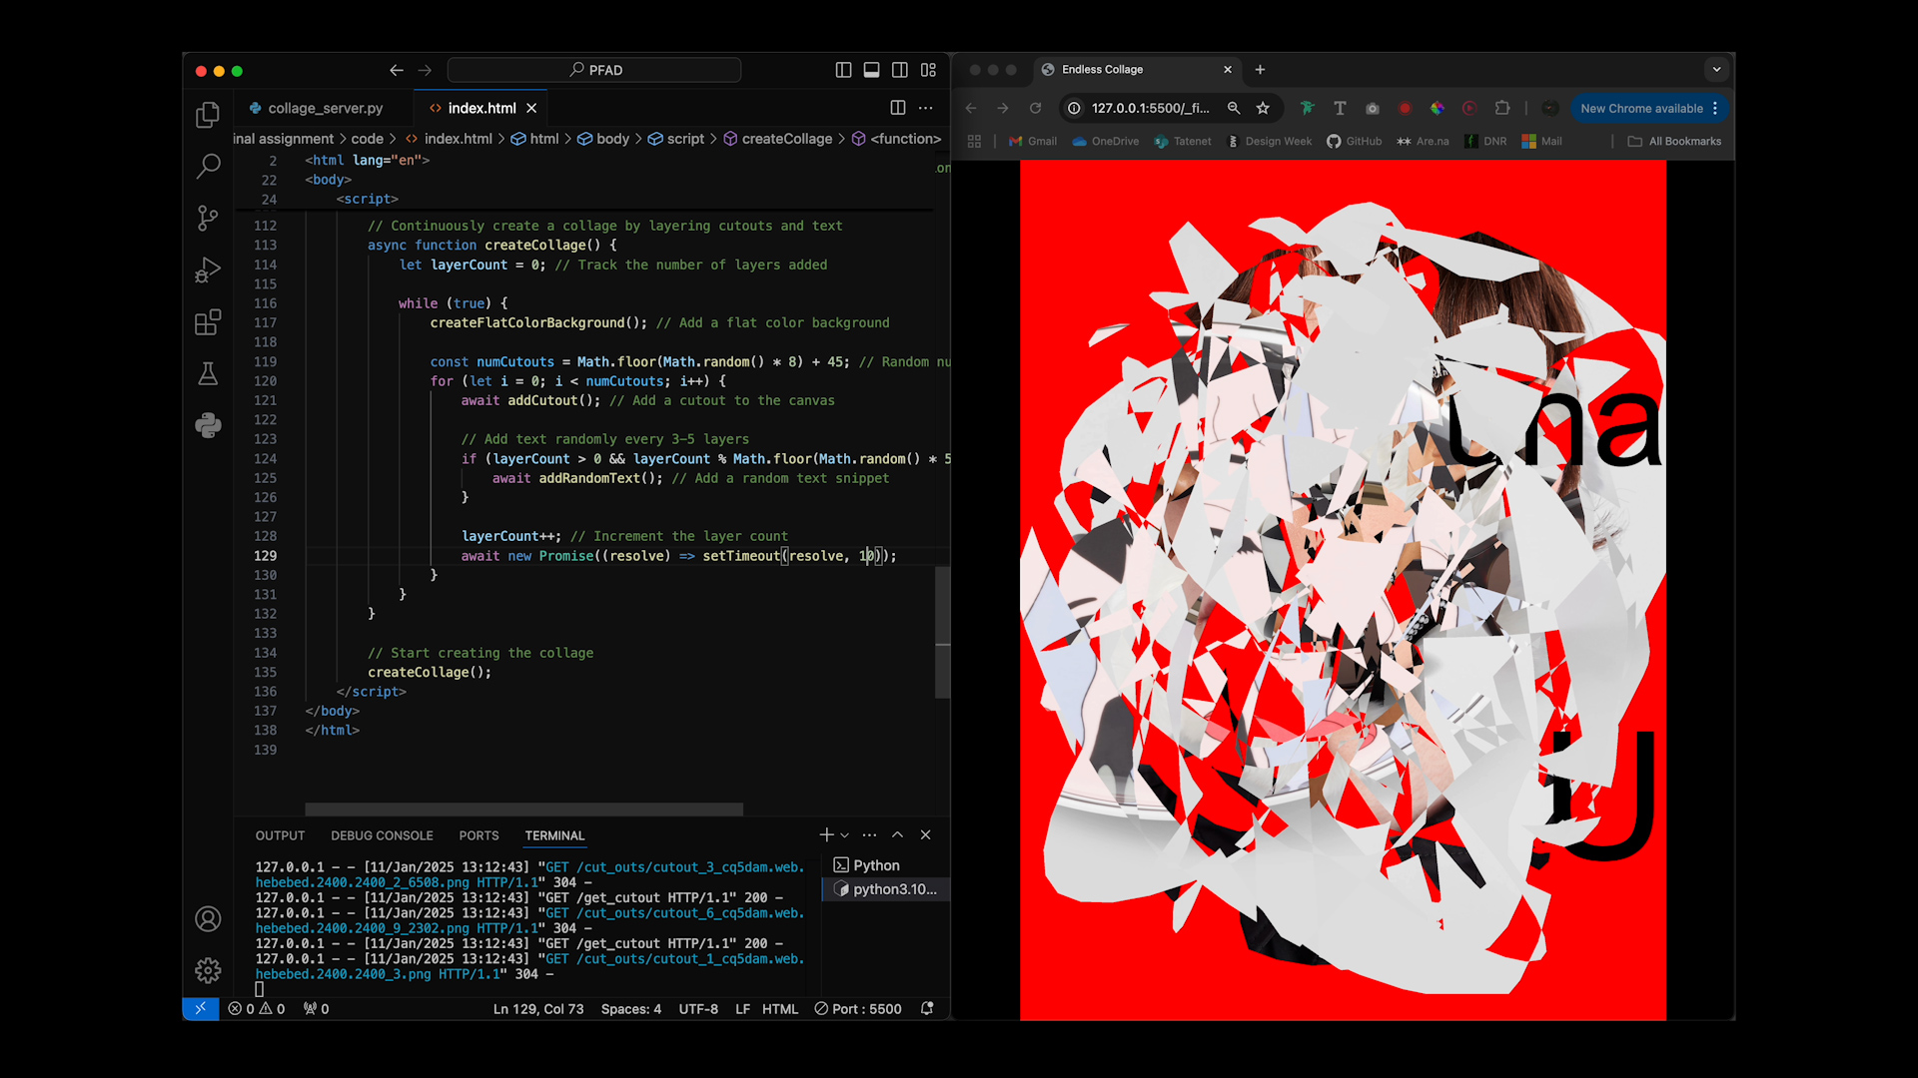Screen dimensions: 1918x1078
Task: Select the body breadcrumb segment
Action: tap(603, 139)
